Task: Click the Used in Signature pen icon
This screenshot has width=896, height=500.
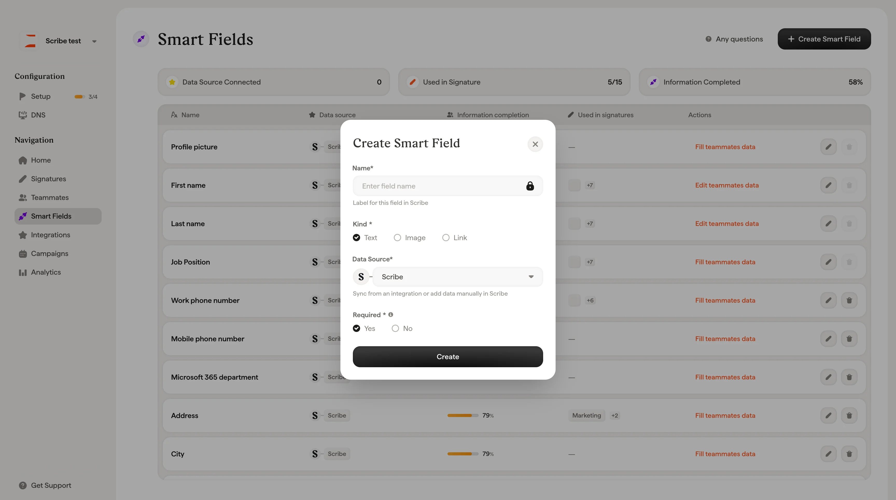Action: 412,82
